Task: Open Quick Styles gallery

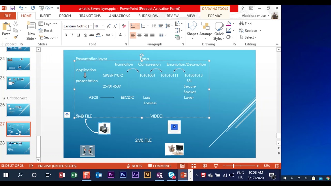Action: click(x=219, y=31)
